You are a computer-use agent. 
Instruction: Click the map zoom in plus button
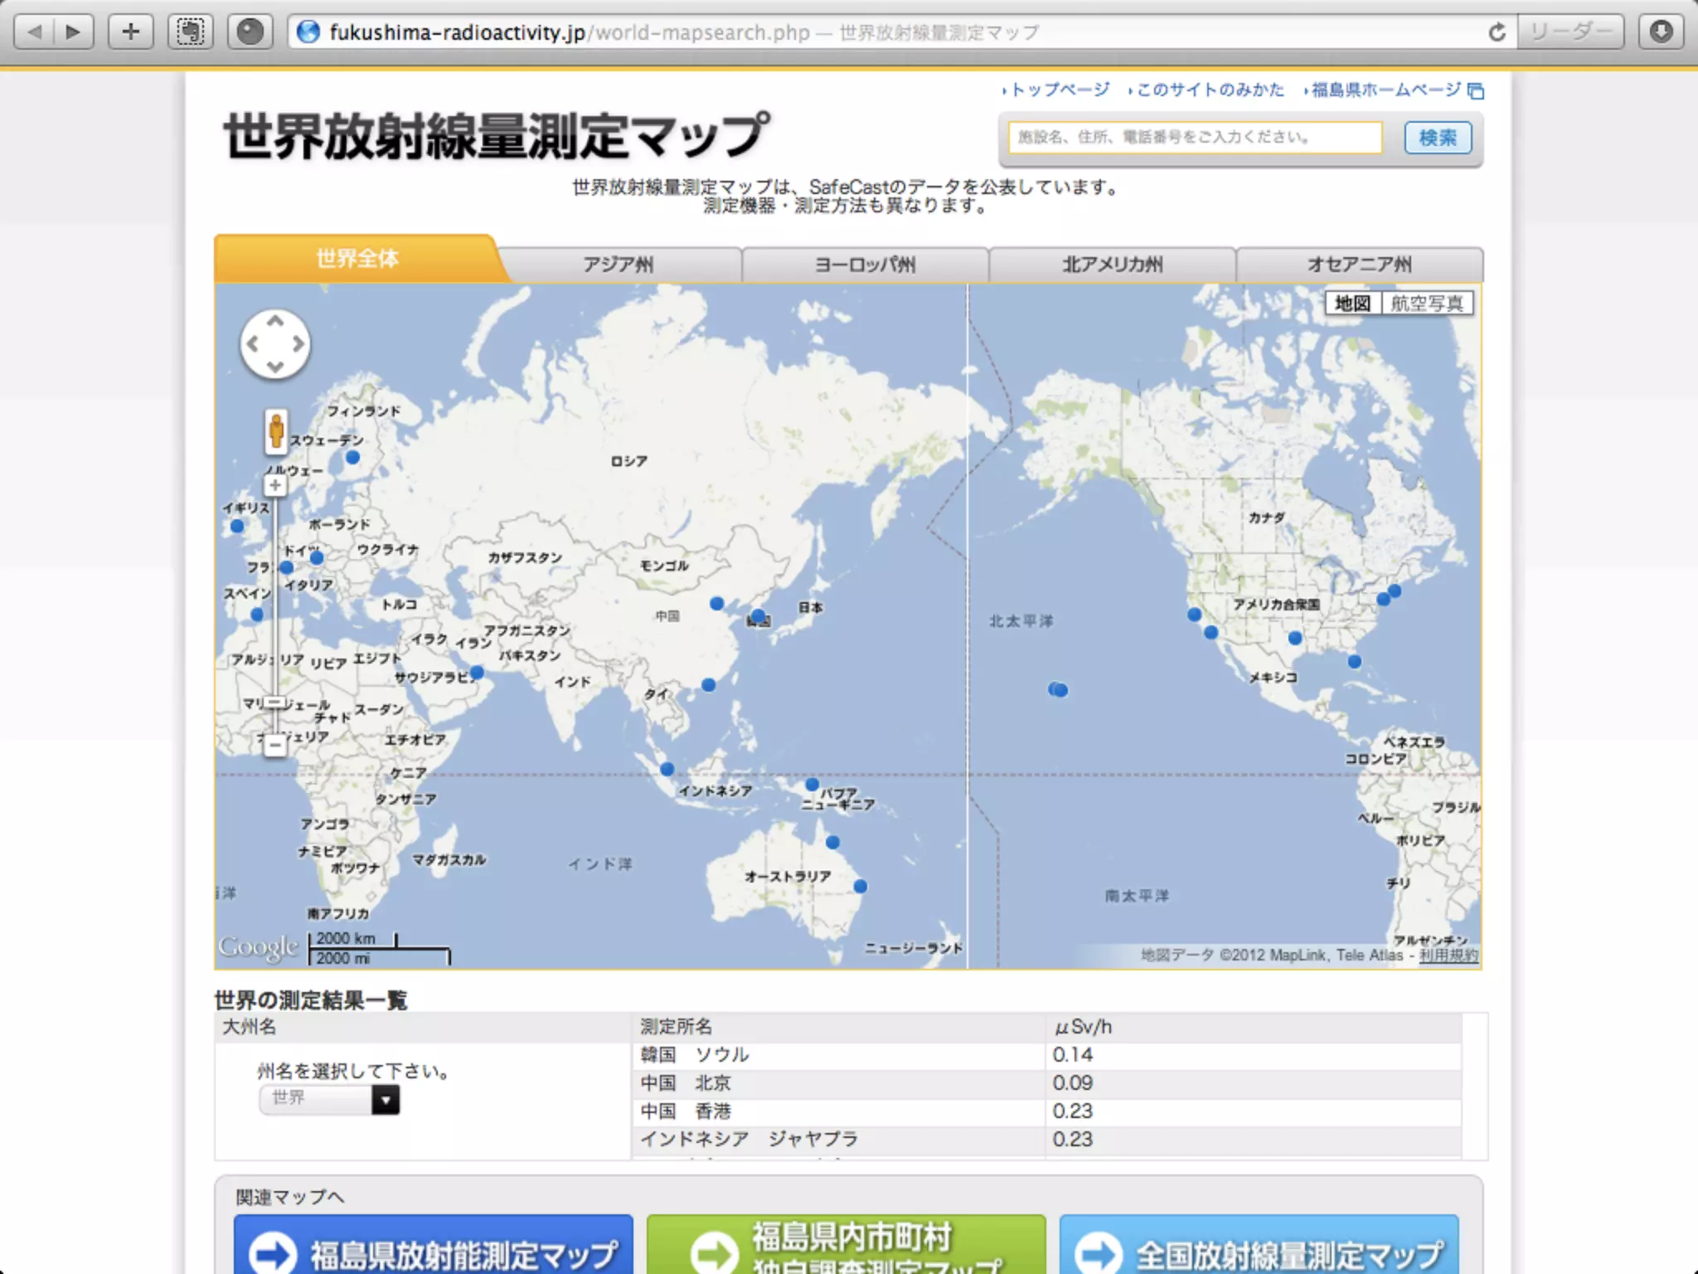point(275,485)
